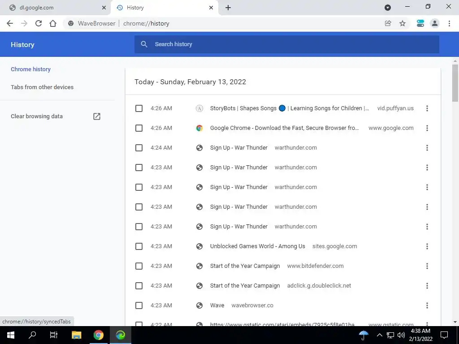
Task: Open Clear browsing data
Action: point(37,116)
